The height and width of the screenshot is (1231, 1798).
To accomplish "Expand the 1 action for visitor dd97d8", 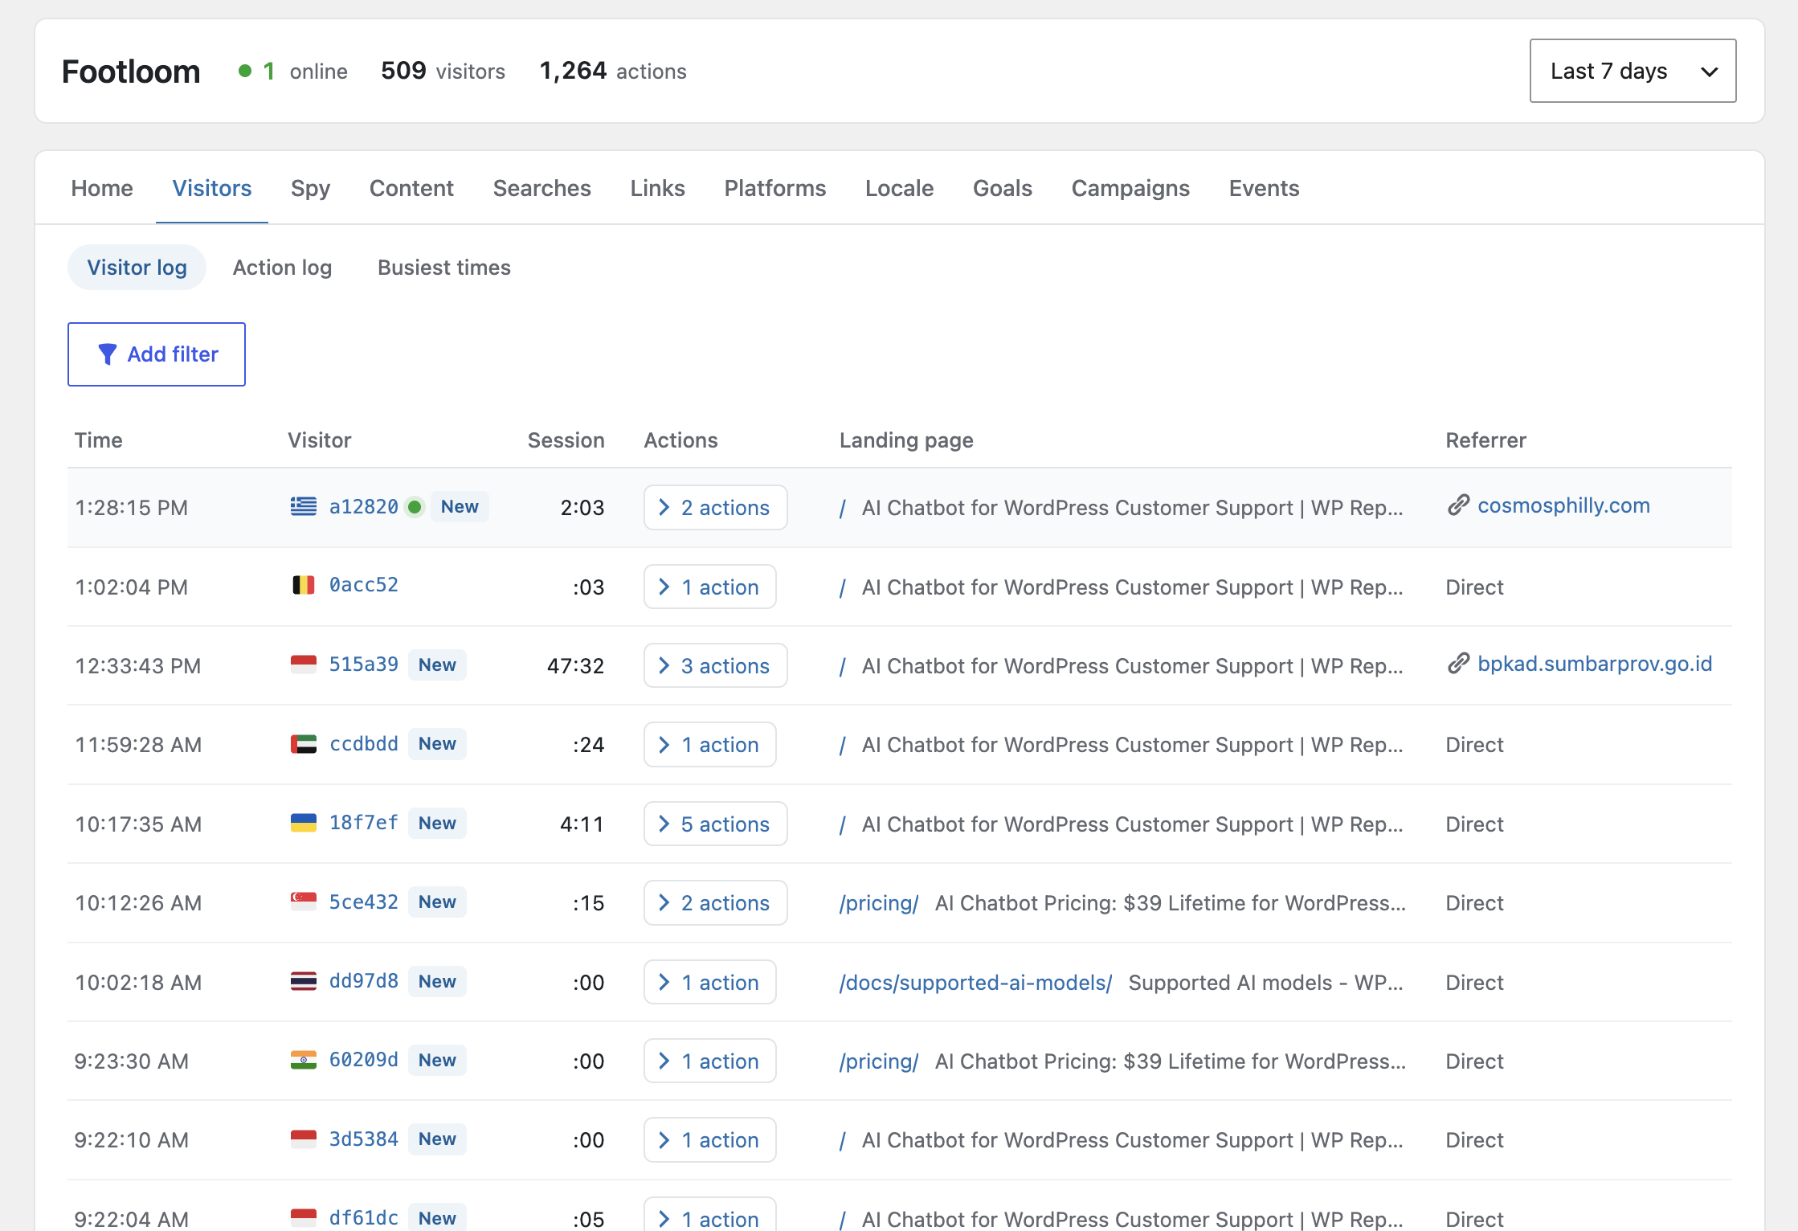I will (709, 983).
